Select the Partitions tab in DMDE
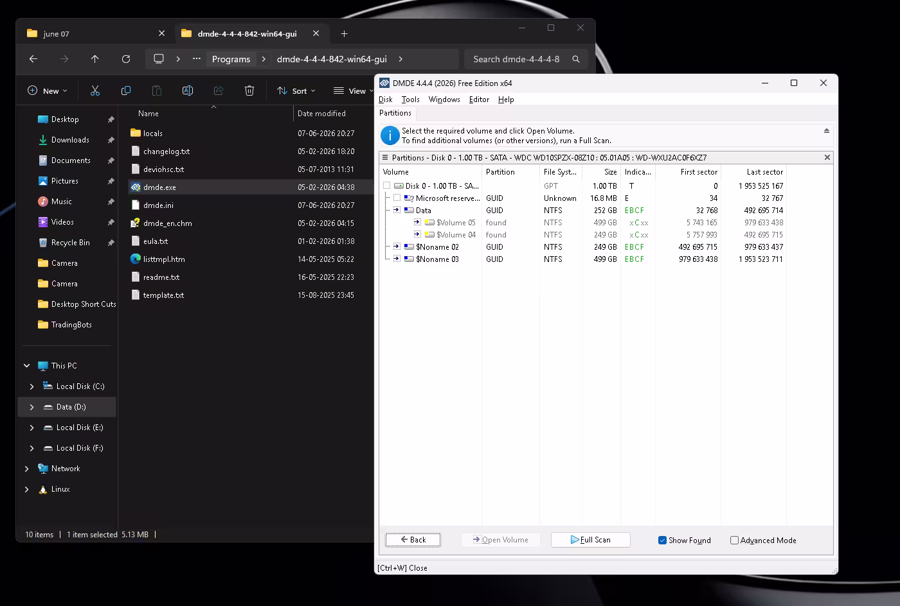This screenshot has width=900, height=606. (395, 113)
